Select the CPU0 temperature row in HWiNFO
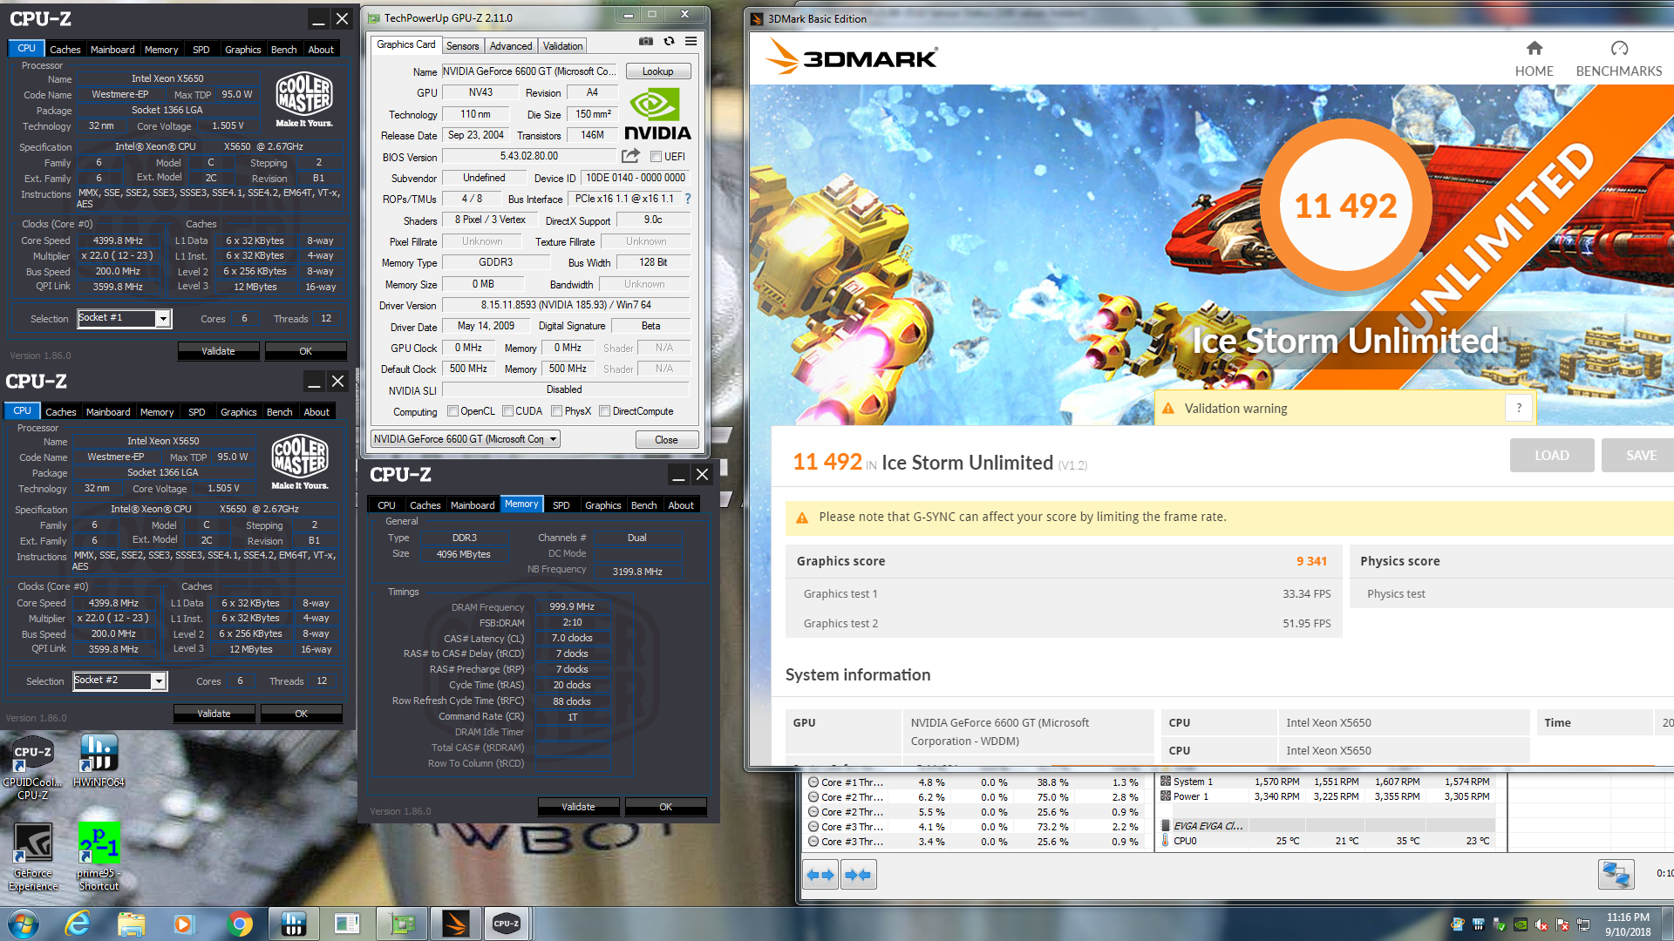 click(x=1327, y=842)
